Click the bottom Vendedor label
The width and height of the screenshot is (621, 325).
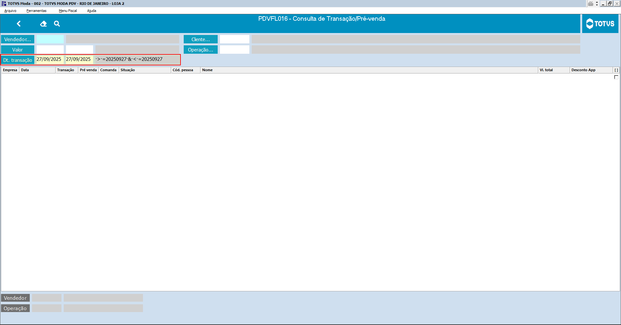(x=15, y=298)
